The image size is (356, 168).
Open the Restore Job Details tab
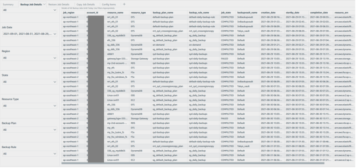(x=59, y=4)
